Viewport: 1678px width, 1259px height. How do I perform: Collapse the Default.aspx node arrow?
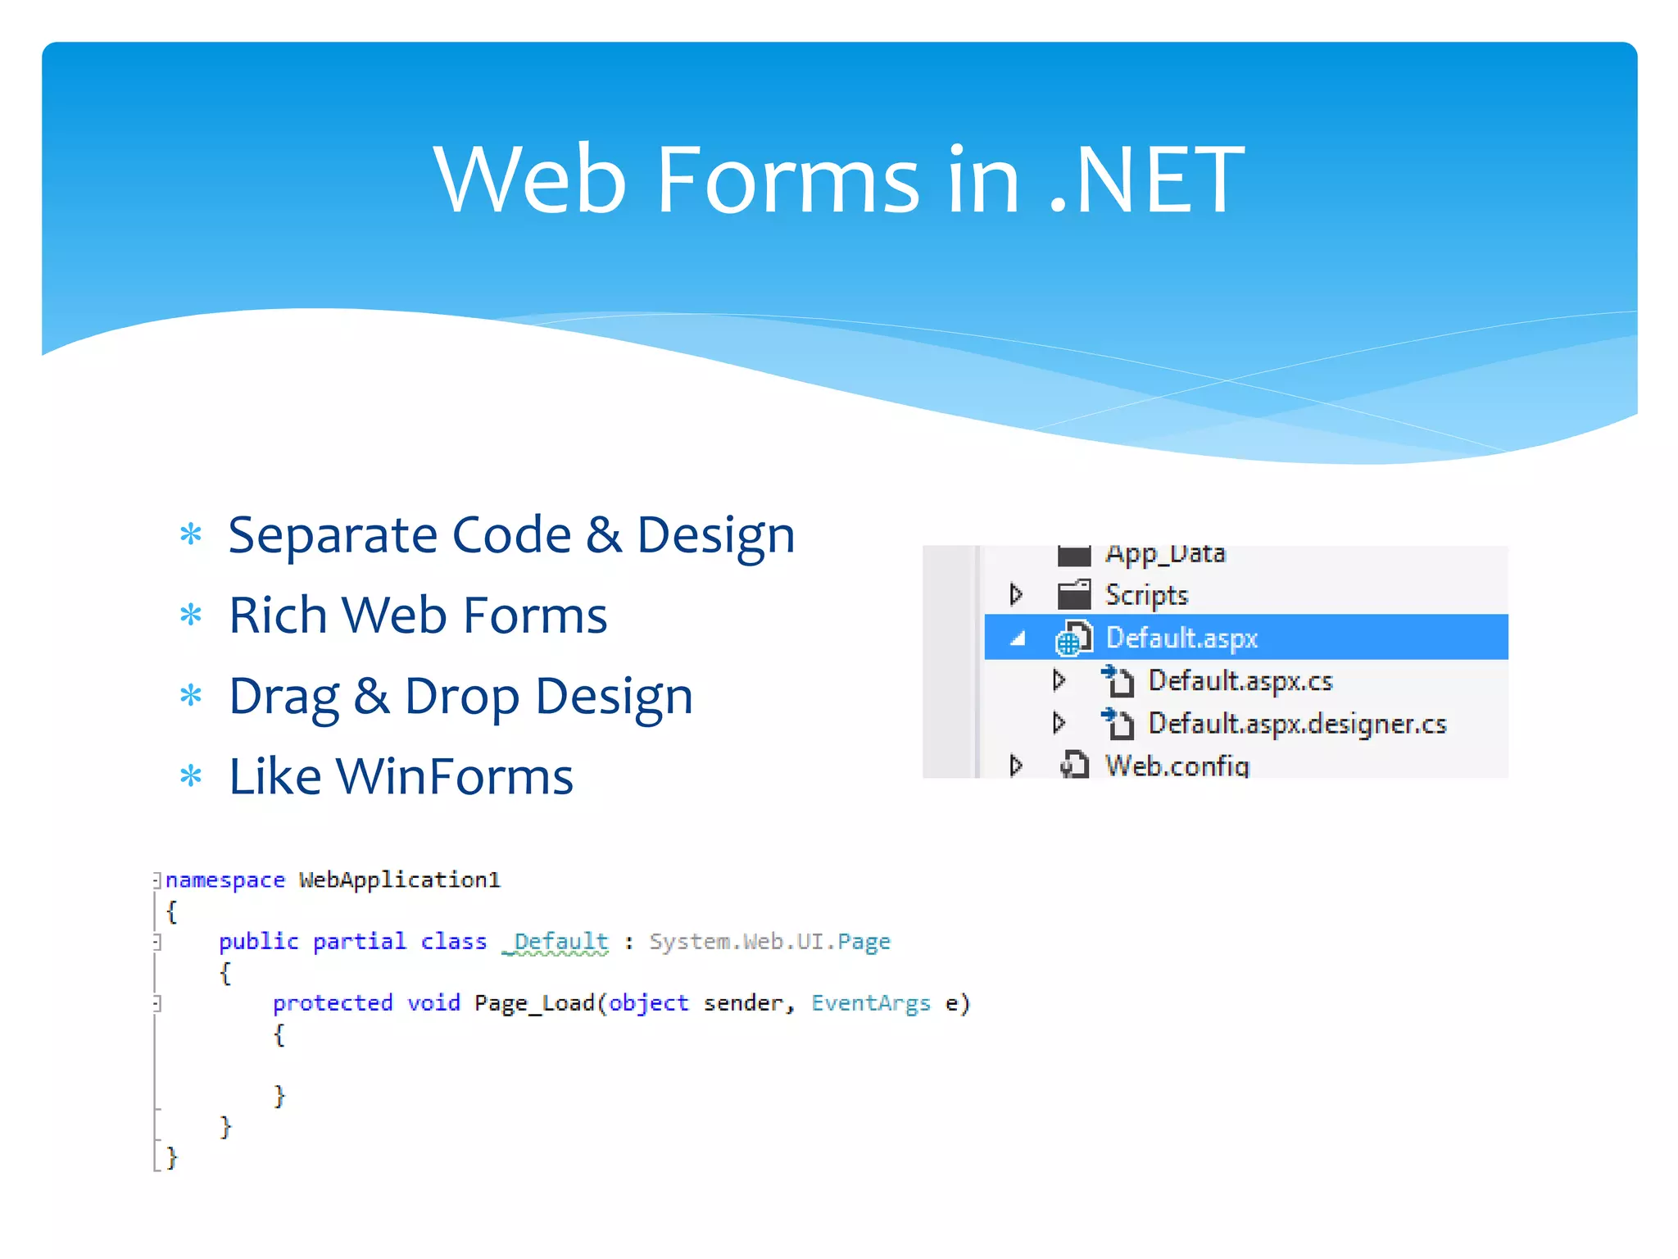coord(1018,639)
